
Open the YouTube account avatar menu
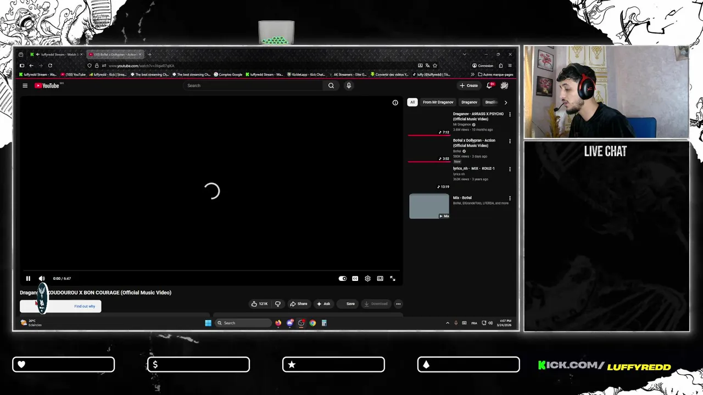click(x=504, y=86)
